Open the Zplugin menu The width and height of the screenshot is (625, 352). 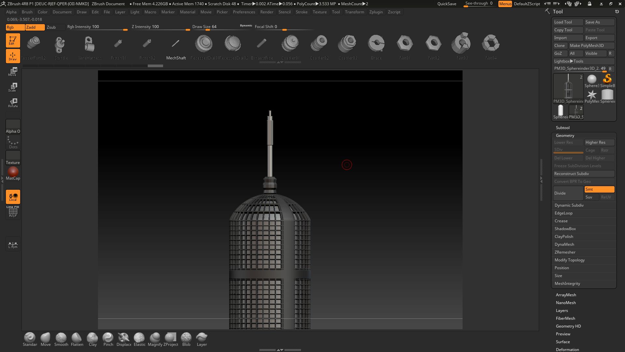coord(376,12)
